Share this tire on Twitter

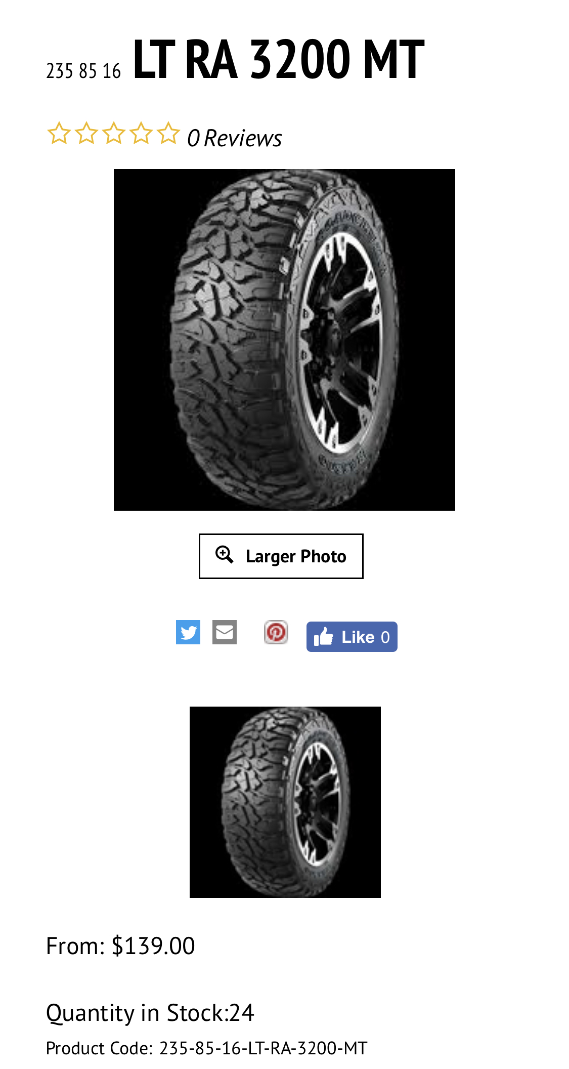point(188,632)
